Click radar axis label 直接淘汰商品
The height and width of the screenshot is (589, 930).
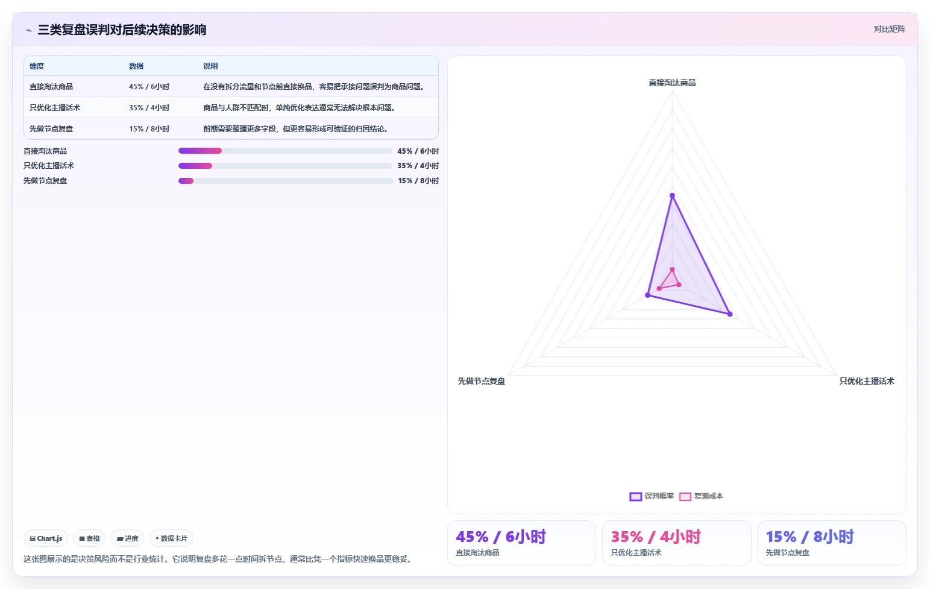(672, 83)
